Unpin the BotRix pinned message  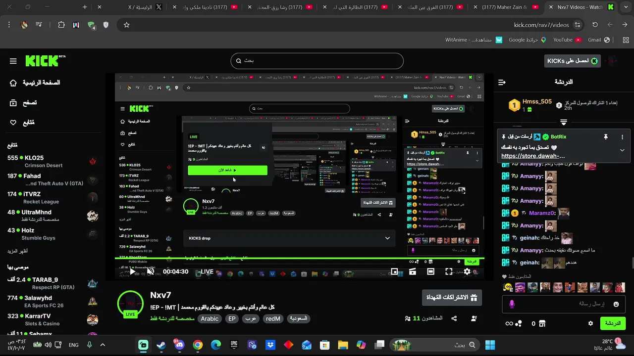click(x=605, y=137)
